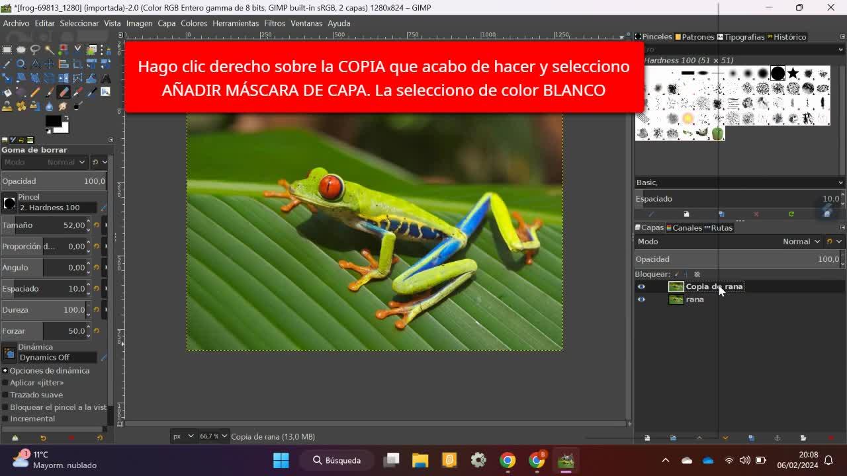Select the Pencil tool in toolbox

pyautogui.click(x=35, y=92)
